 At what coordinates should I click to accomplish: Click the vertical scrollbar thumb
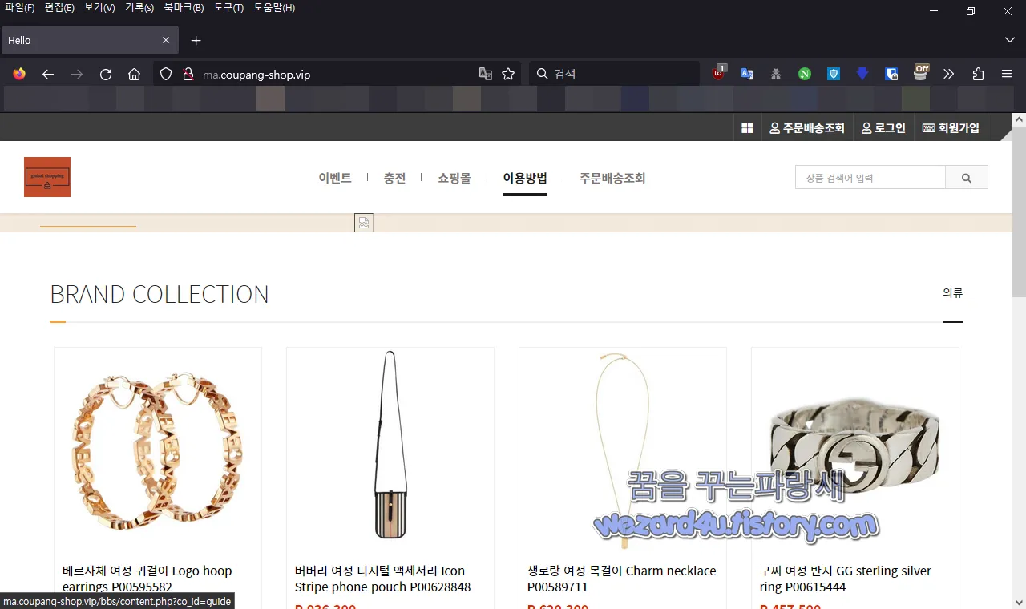click(x=1019, y=211)
